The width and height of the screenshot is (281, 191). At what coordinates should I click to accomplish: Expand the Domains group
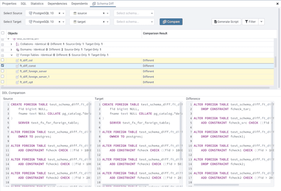tap(11, 50)
